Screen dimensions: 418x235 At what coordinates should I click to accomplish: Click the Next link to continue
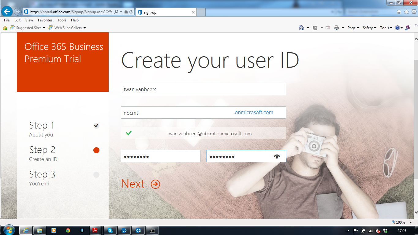click(x=133, y=184)
